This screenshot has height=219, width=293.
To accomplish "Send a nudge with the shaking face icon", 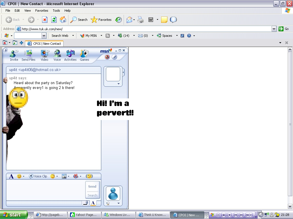I will point(89,176).
